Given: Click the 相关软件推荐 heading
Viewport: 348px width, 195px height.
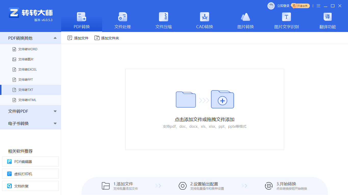Looking at the screenshot, I should click(x=20, y=151).
